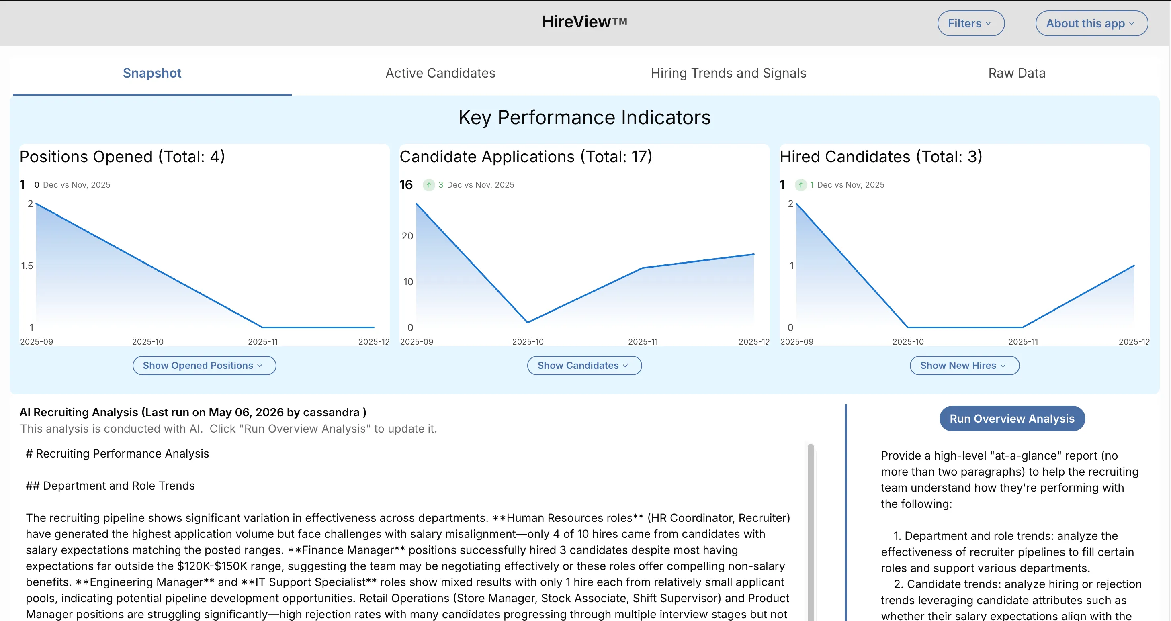This screenshot has width=1171, height=621.
Task: Click the Candidate Applications chart's 2025-10 low point
Action: point(527,323)
